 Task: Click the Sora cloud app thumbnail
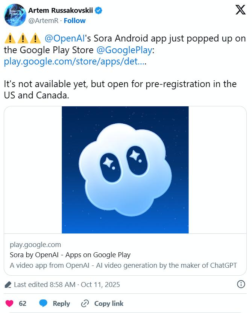[x=125, y=170]
